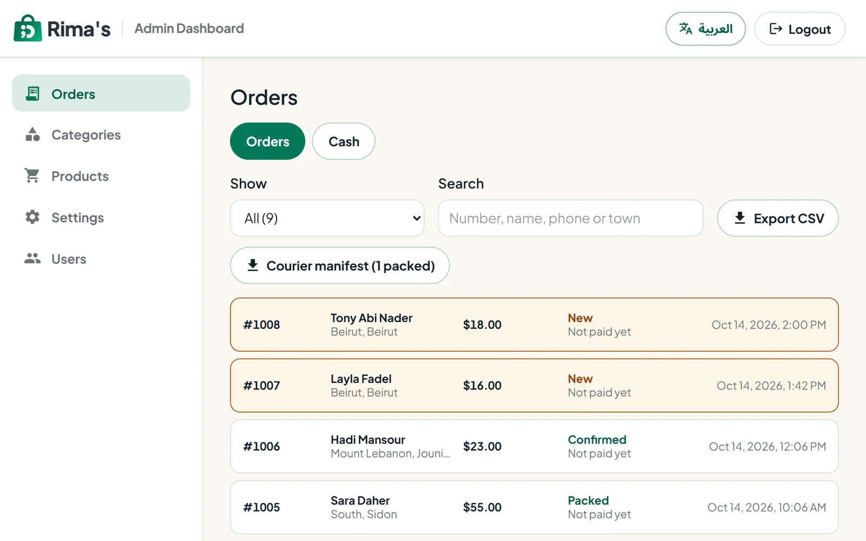Click the Products cart icon

coord(32,176)
